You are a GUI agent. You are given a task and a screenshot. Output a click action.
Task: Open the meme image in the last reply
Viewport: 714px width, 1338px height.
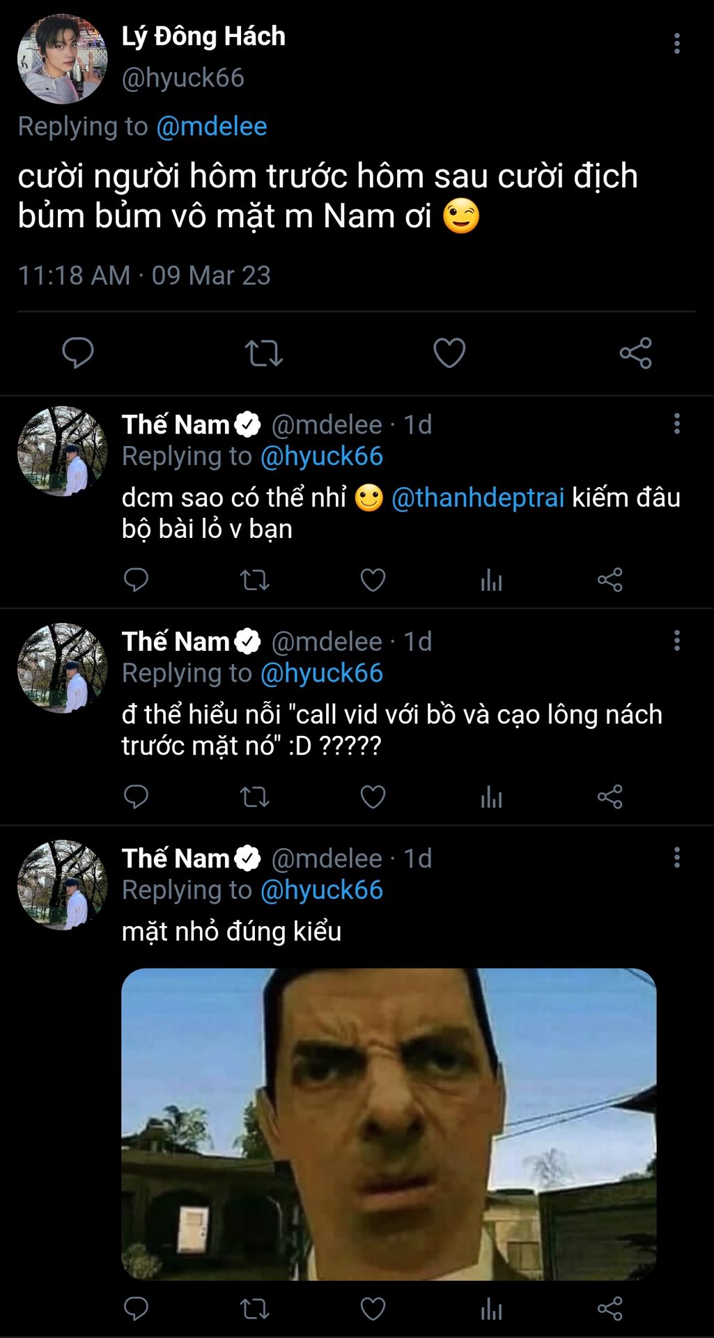(x=389, y=1123)
